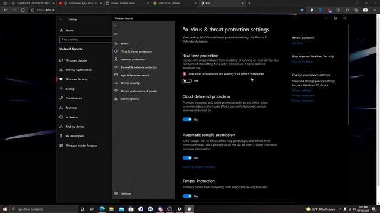380x213 pixels.
Task: Click the Cortana circle on the taskbar
Action: 82,209
